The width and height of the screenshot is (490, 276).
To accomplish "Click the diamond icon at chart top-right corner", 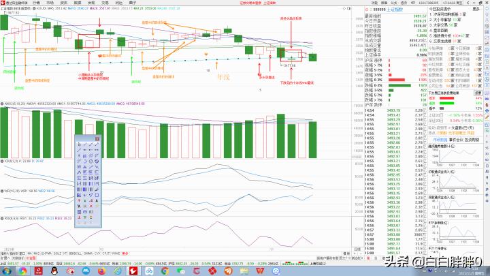I will coord(344,8).
